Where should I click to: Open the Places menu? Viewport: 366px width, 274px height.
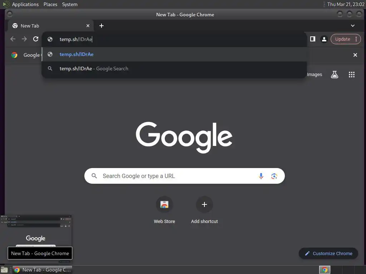50,4
